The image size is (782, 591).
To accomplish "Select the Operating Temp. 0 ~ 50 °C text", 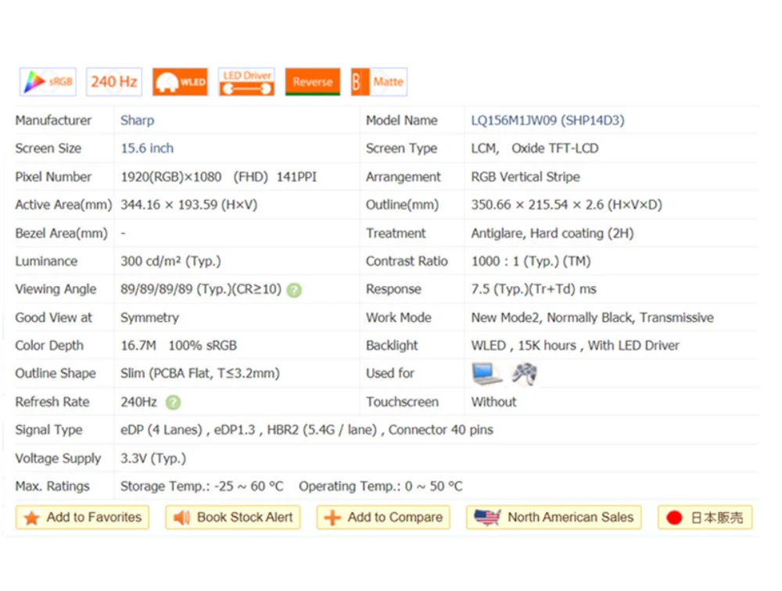I will click(x=381, y=486).
